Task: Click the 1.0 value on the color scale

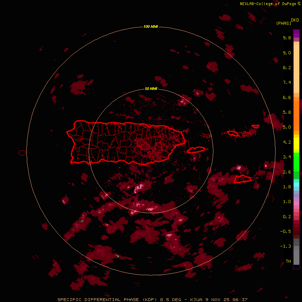Action: tap(287, 202)
